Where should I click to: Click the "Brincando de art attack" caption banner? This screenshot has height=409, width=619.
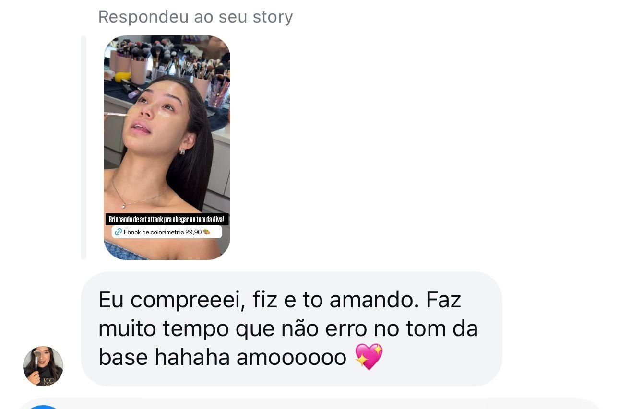pyautogui.click(x=167, y=220)
